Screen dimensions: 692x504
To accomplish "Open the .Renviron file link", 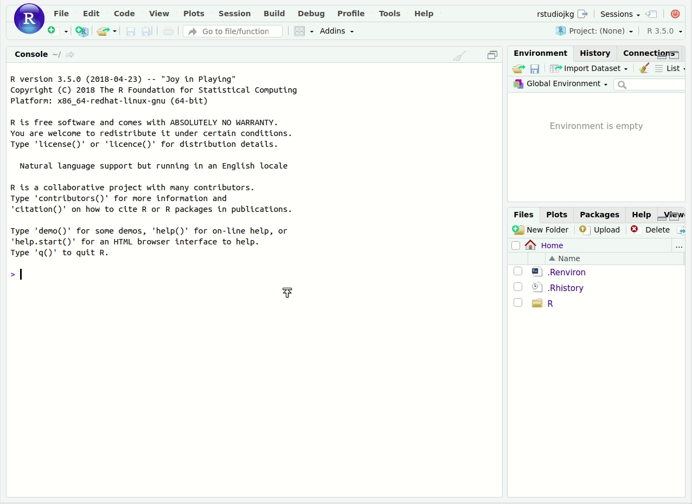I will point(566,272).
